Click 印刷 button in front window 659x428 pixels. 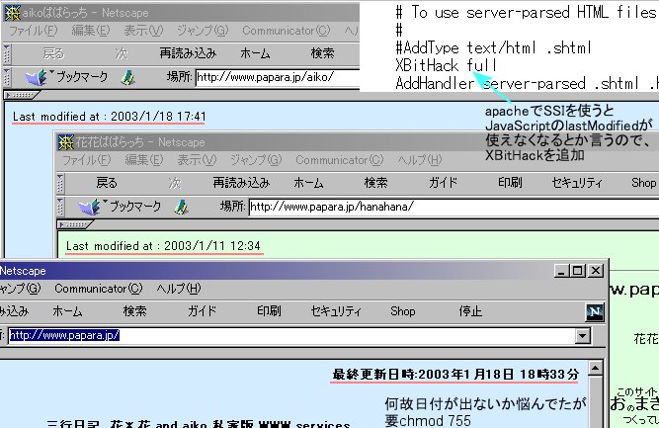click(x=269, y=311)
